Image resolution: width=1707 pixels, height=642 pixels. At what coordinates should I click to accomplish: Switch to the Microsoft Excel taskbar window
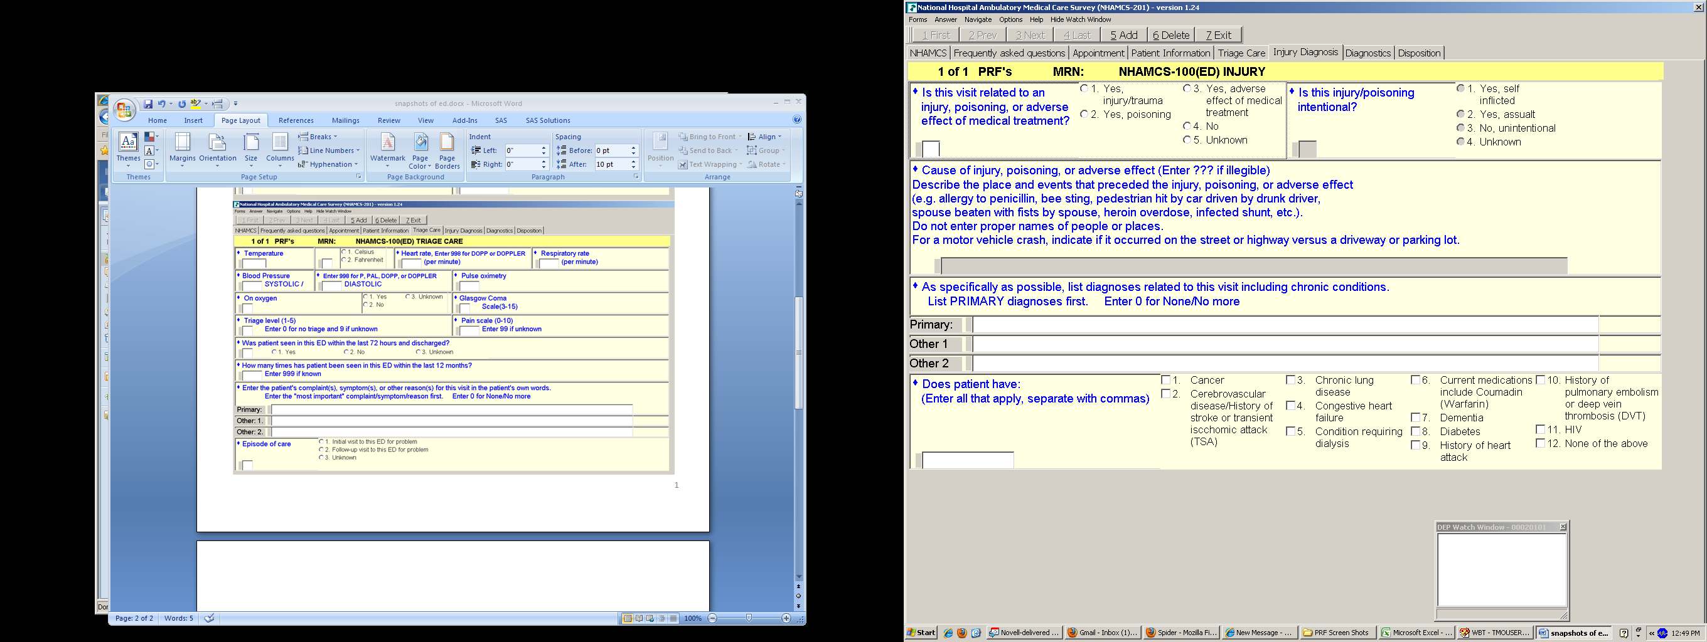pyautogui.click(x=1417, y=633)
